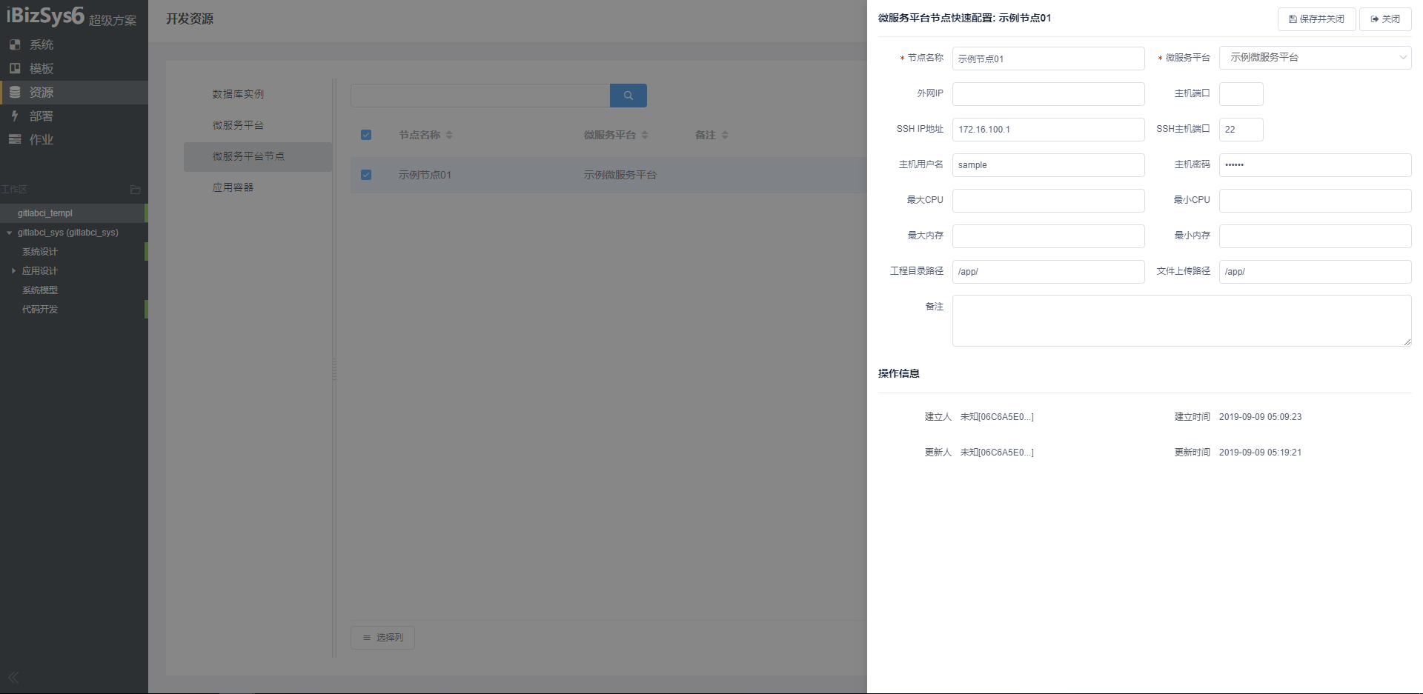Click the 系统 icon in sidebar
Viewport: 1423px width, 694px height.
pyautogui.click(x=15, y=44)
